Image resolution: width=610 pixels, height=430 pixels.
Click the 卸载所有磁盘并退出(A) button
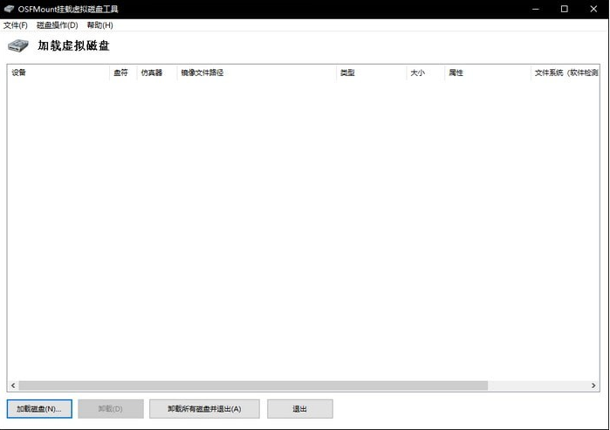204,409
